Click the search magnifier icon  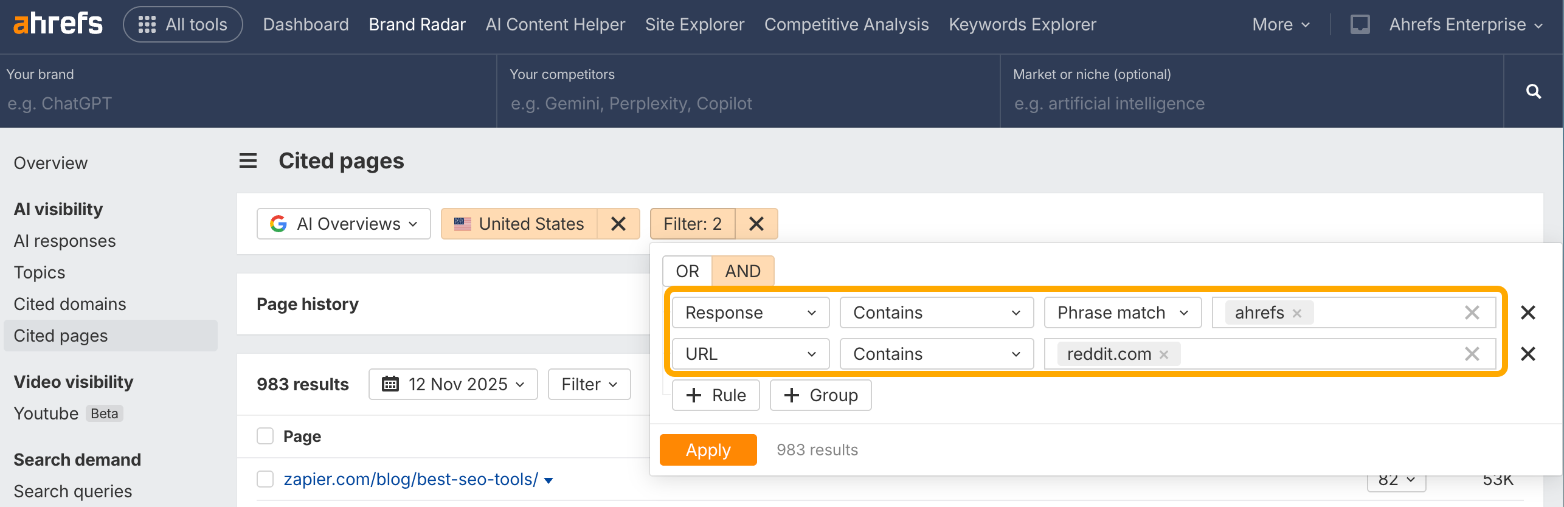coord(1533,92)
